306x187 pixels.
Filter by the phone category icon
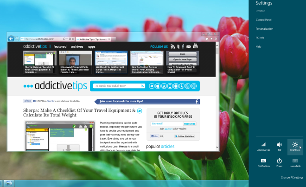coord(182,86)
